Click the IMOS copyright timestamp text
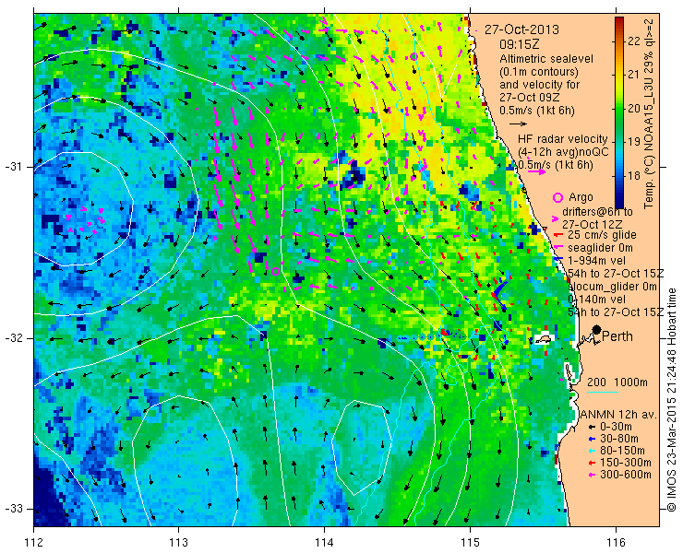The width and height of the screenshot is (683, 553). (671, 400)
